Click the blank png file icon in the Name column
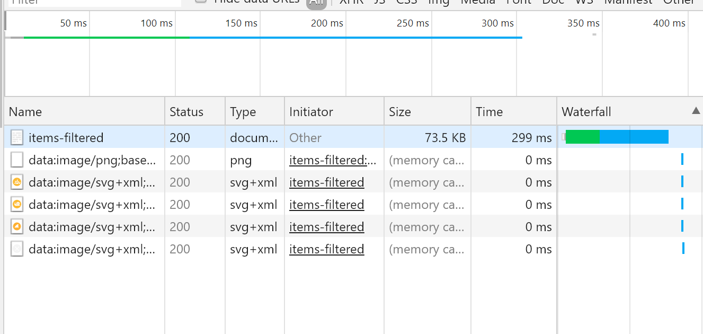 [x=17, y=160]
